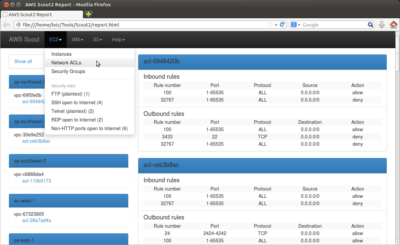Click the Show all link

pos(23,61)
